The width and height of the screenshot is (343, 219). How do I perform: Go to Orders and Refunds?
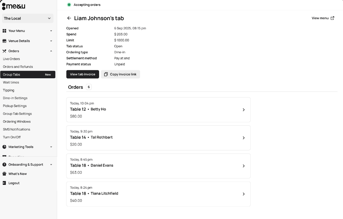(18, 67)
